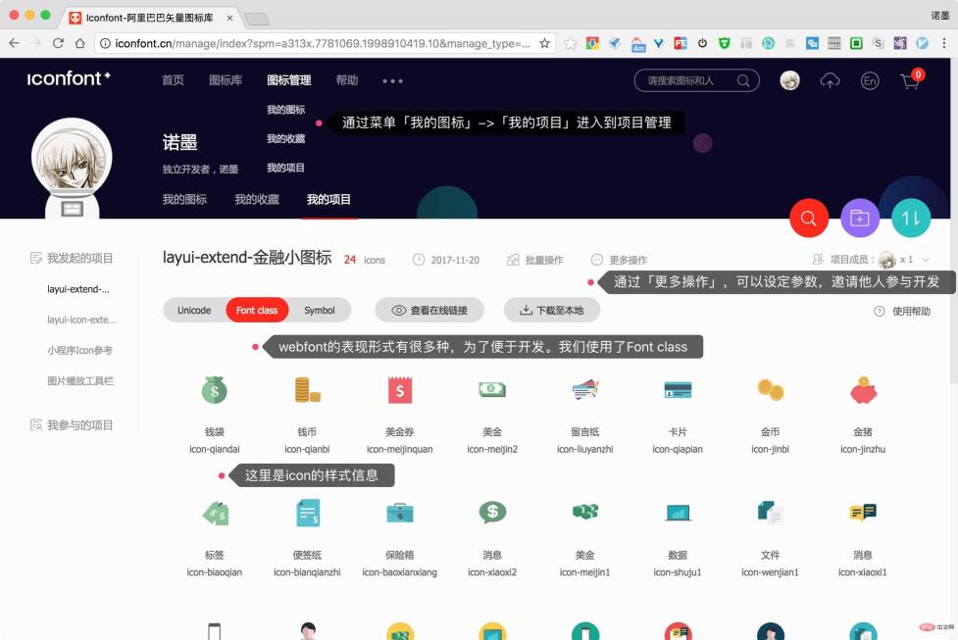Choose 我的项目 in dropdown menu
Screen dimensions: 958x640
[x=285, y=168]
